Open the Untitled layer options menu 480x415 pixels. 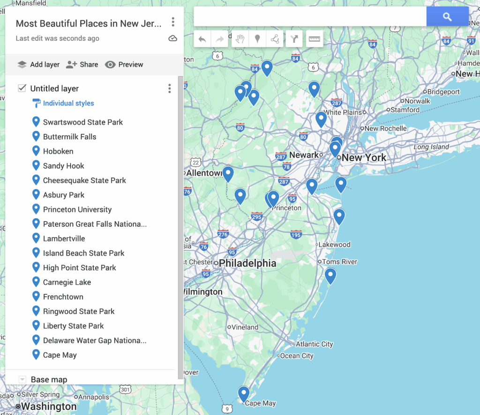169,89
